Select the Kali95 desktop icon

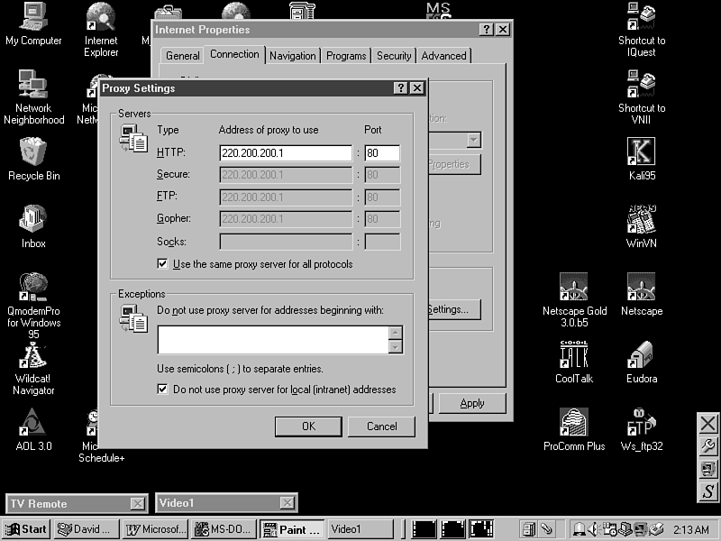click(642, 159)
